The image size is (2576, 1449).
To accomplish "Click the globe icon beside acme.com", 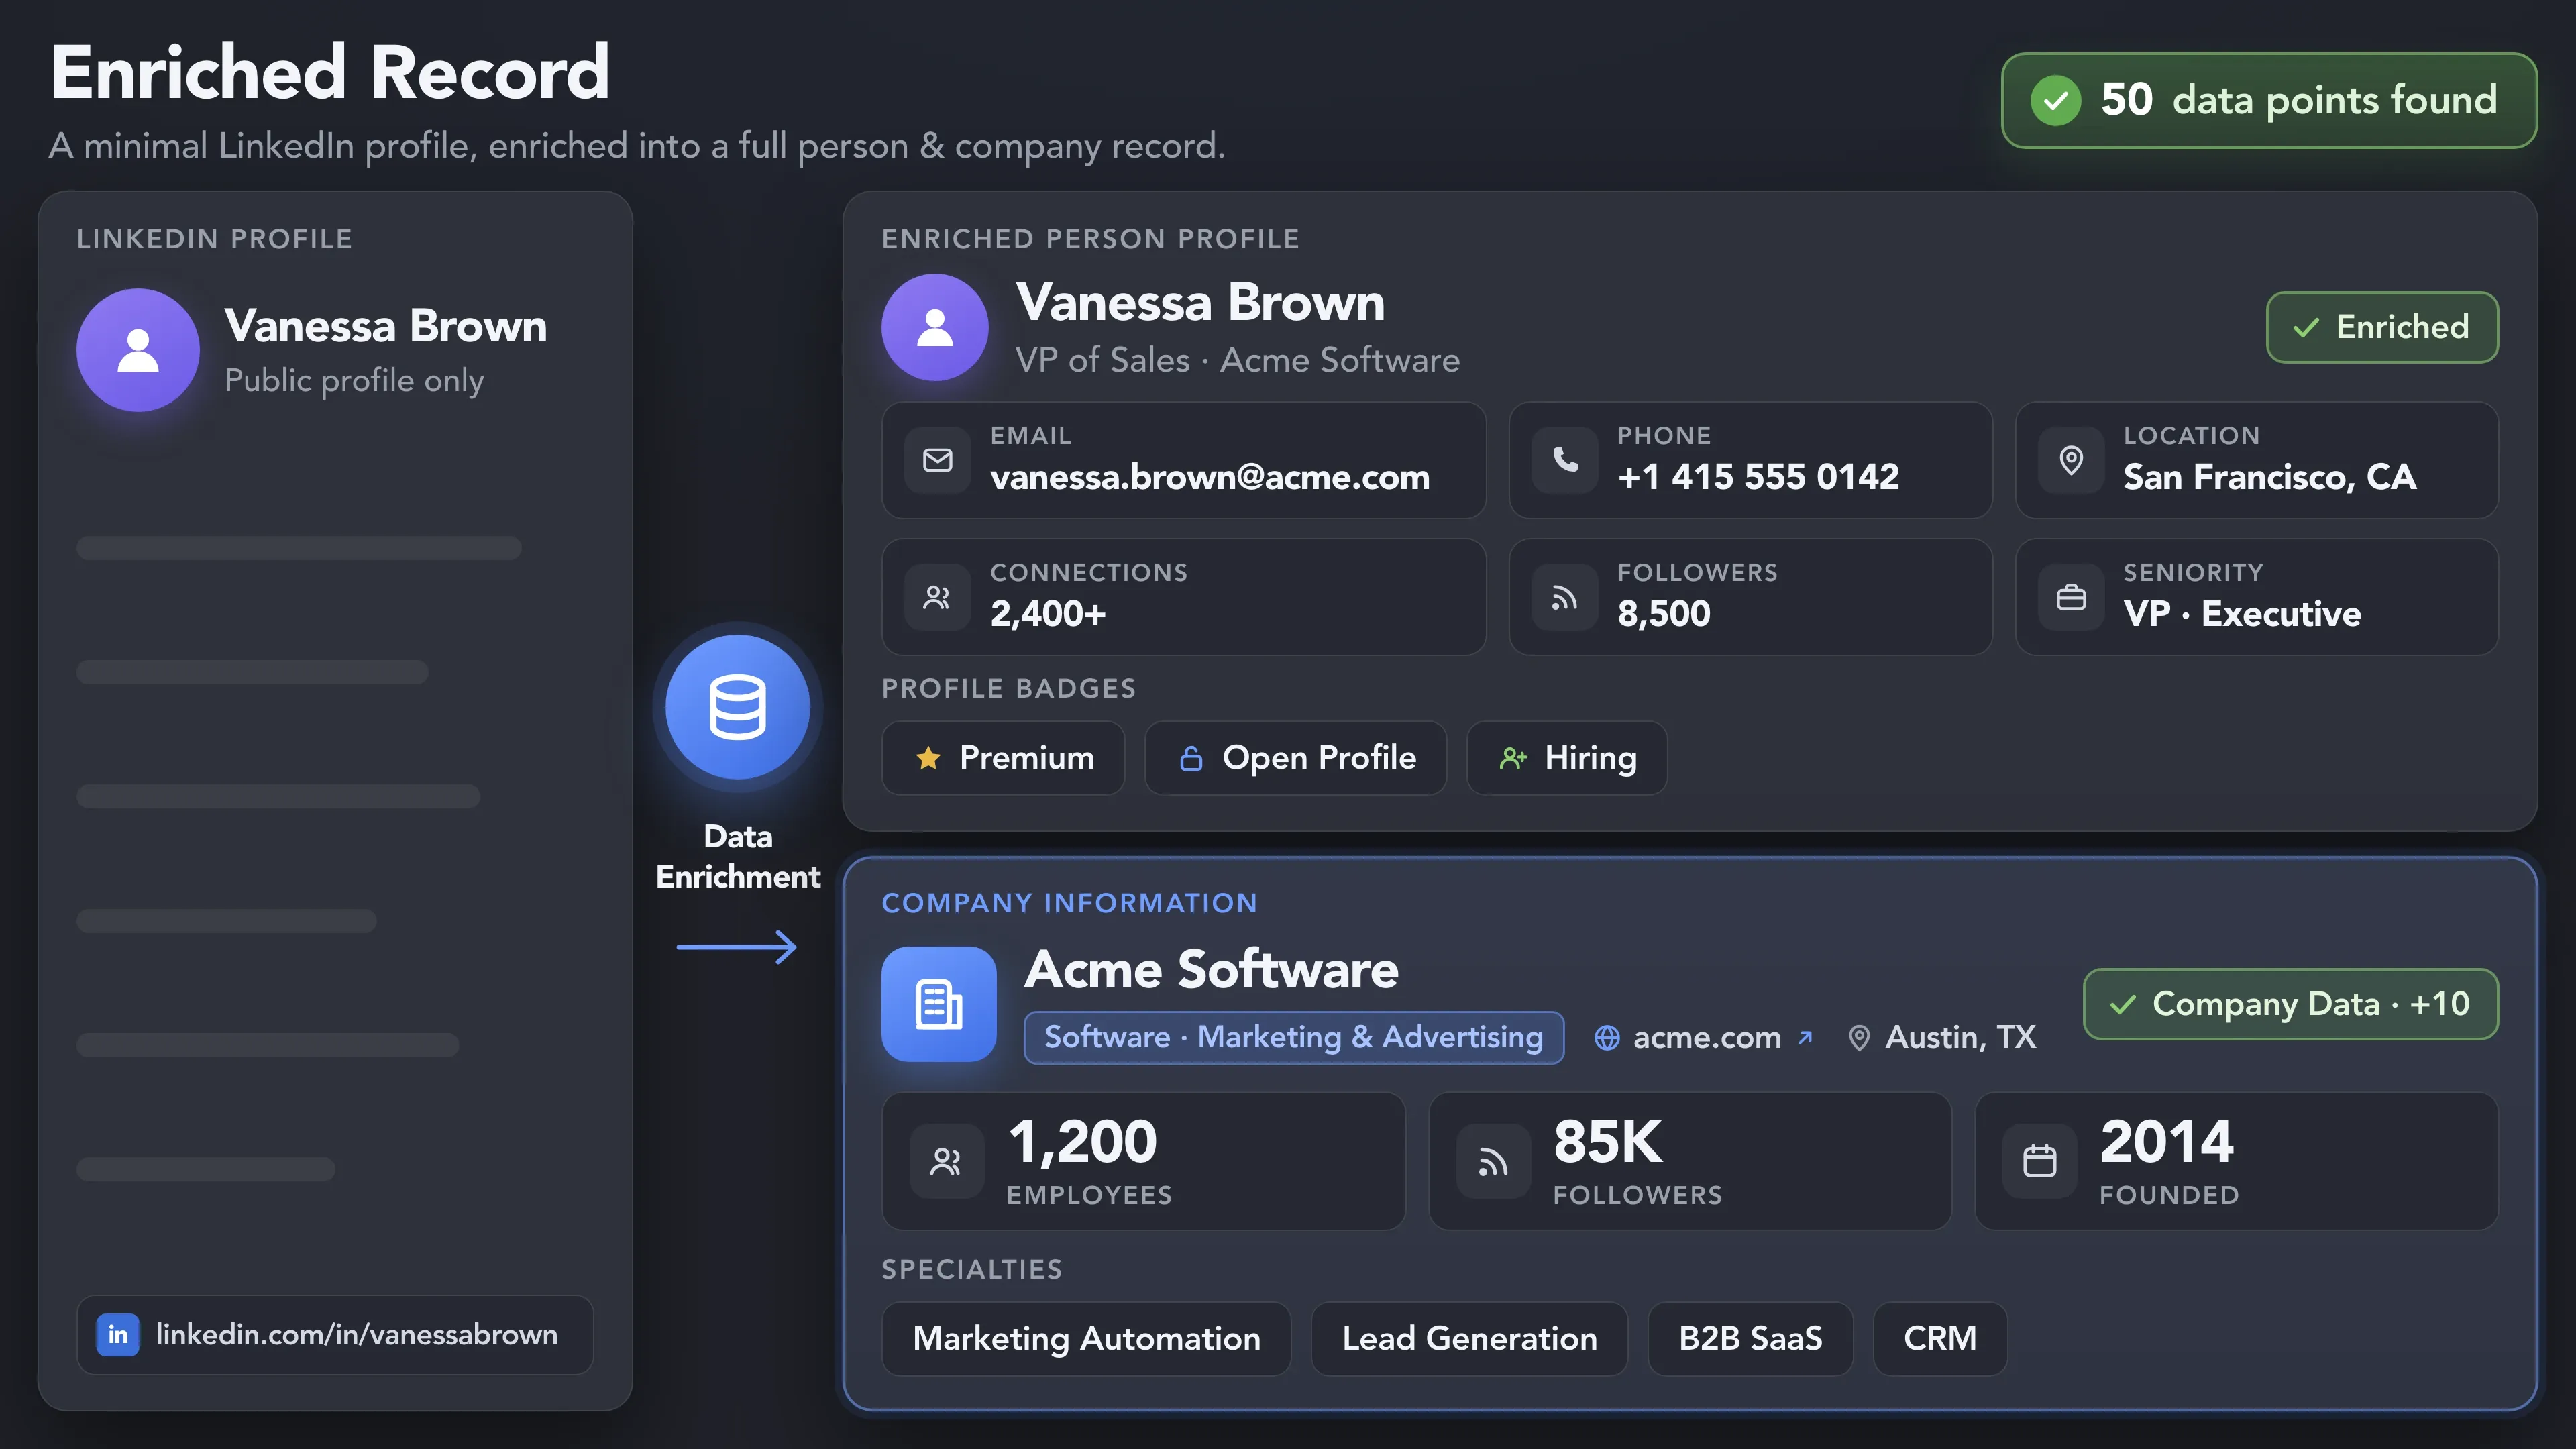I will point(1607,1038).
